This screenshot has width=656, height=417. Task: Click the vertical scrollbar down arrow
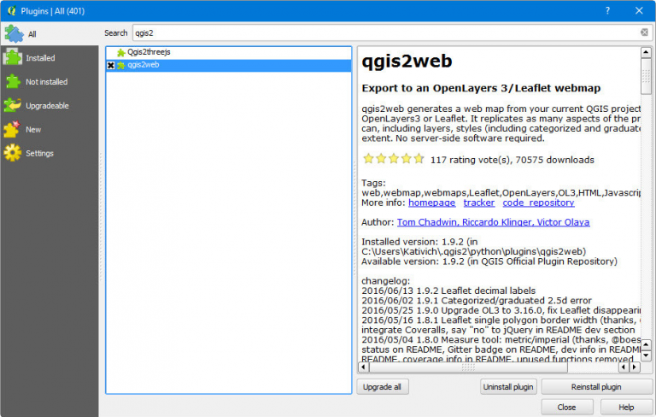click(646, 355)
